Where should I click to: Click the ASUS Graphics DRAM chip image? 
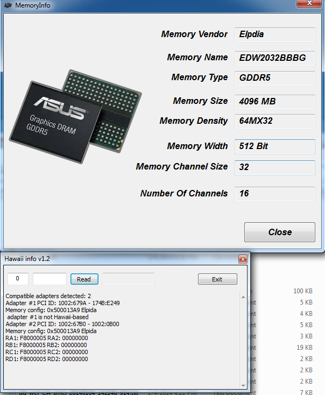pos(75,117)
